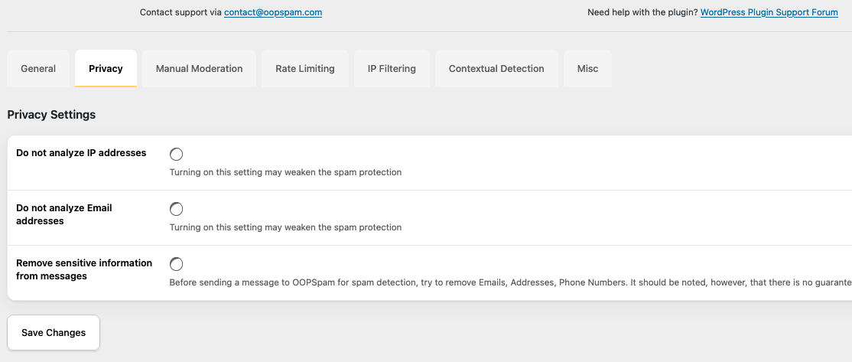Open the Misc tab
This screenshot has width=852, height=362.
pos(587,69)
